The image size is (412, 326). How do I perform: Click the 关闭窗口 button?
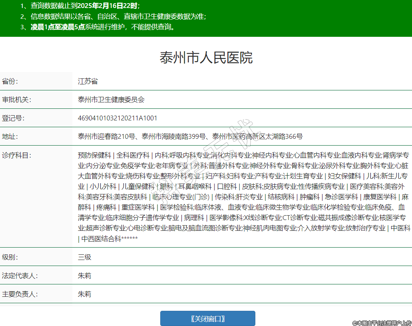207,318
